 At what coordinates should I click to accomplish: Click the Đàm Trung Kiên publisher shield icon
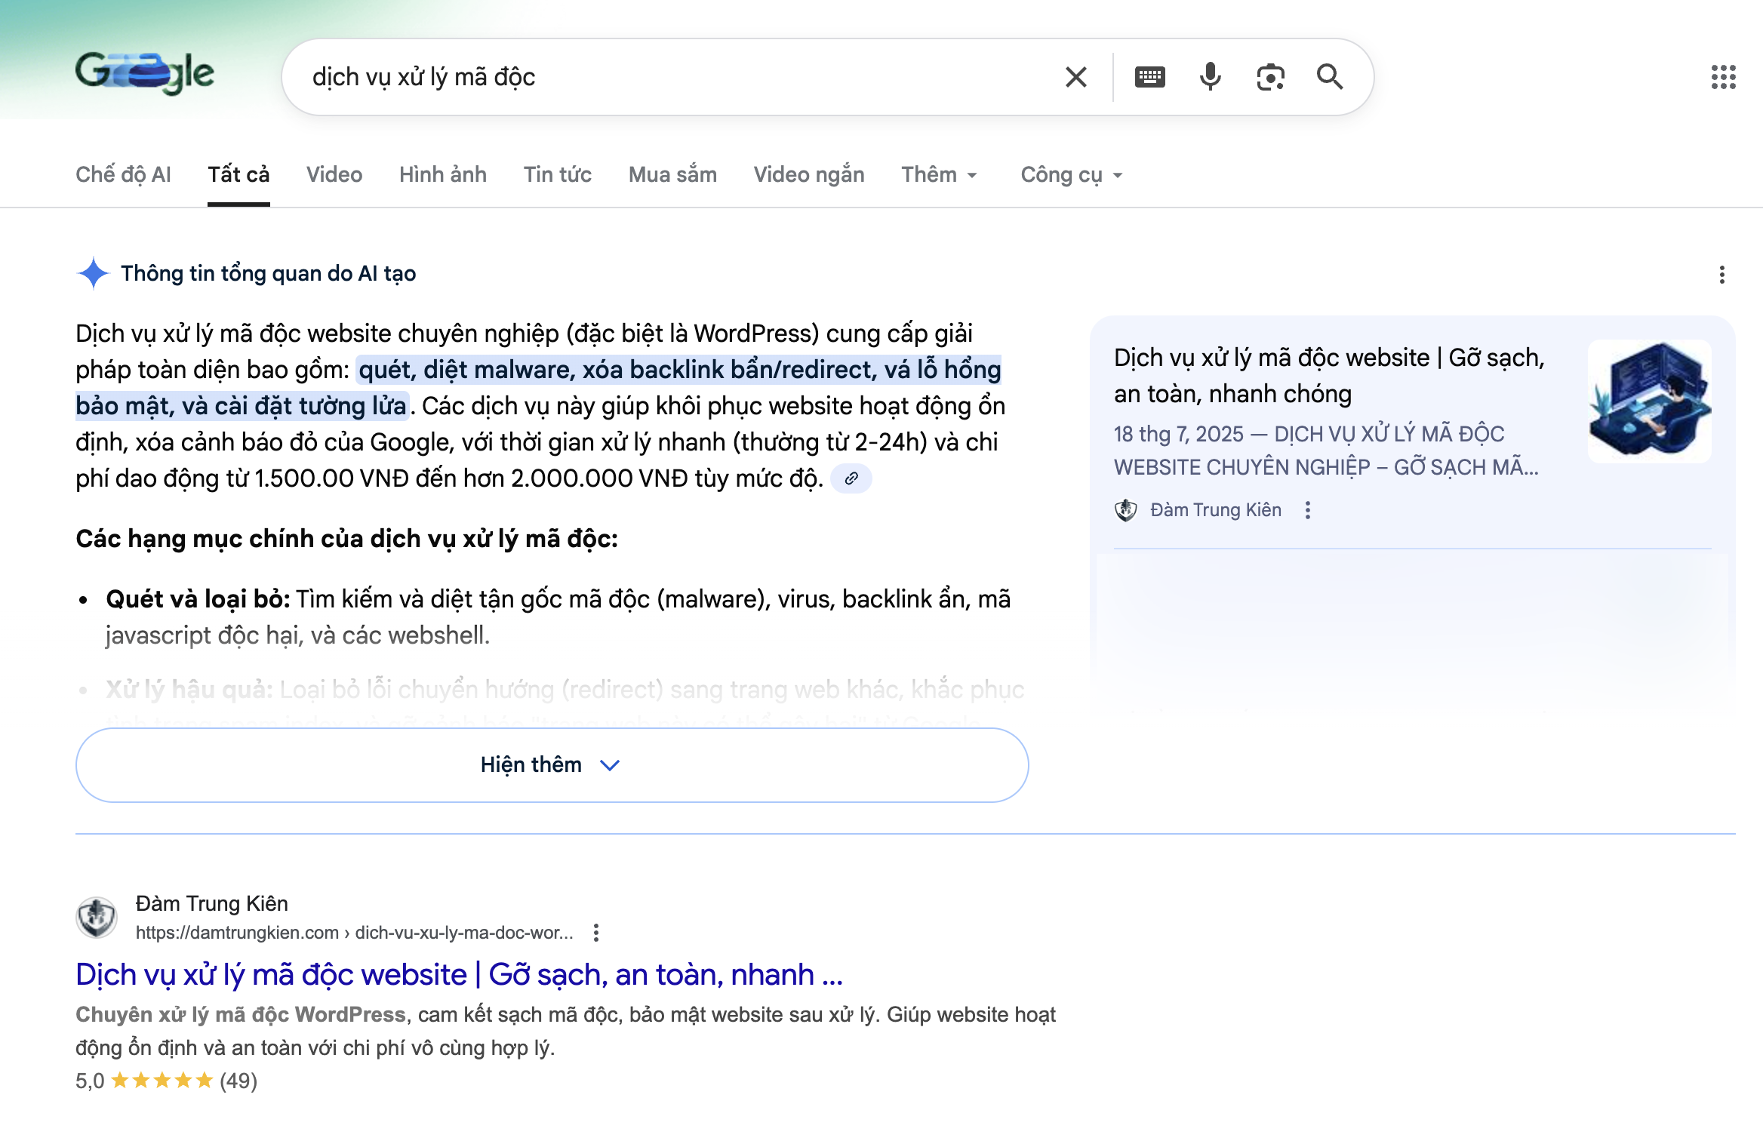(x=1126, y=509)
